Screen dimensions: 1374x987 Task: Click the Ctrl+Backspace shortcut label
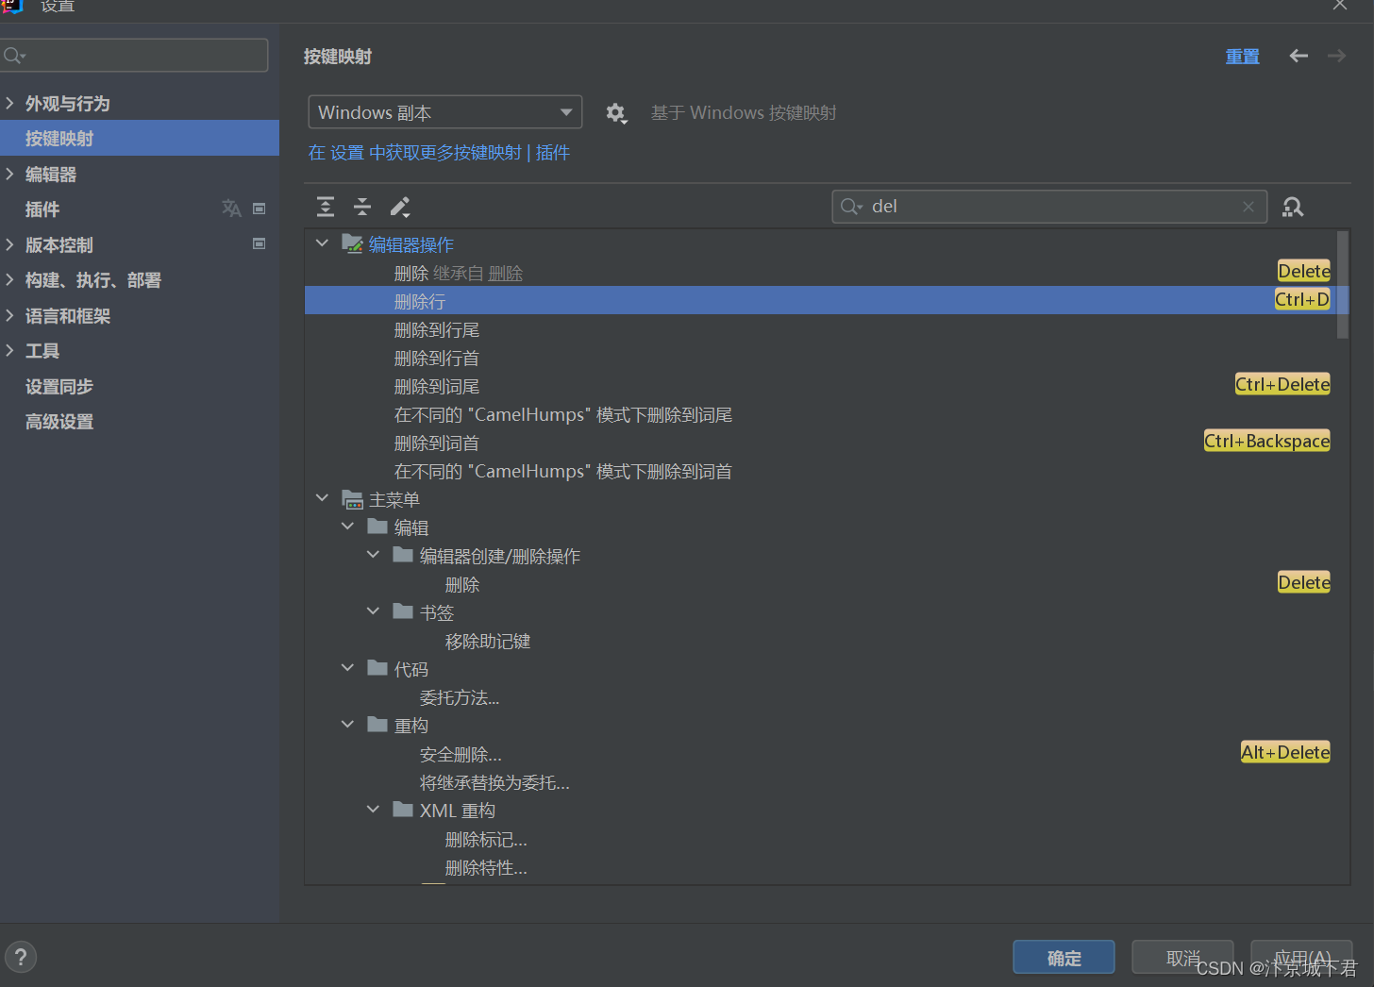click(1266, 441)
